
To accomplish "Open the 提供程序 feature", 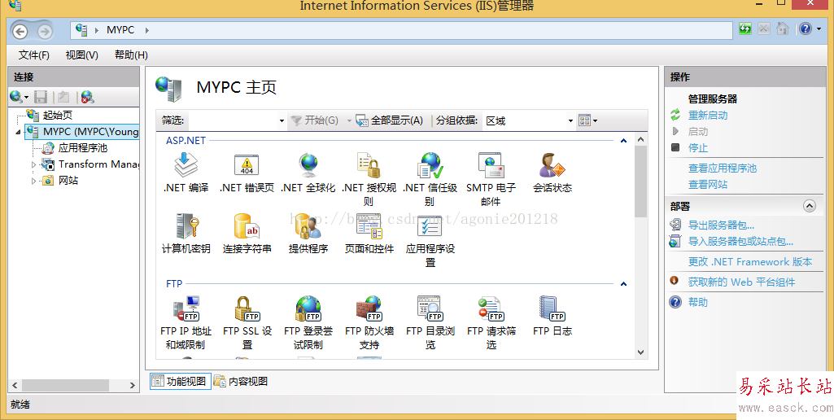I will click(x=308, y=234).
